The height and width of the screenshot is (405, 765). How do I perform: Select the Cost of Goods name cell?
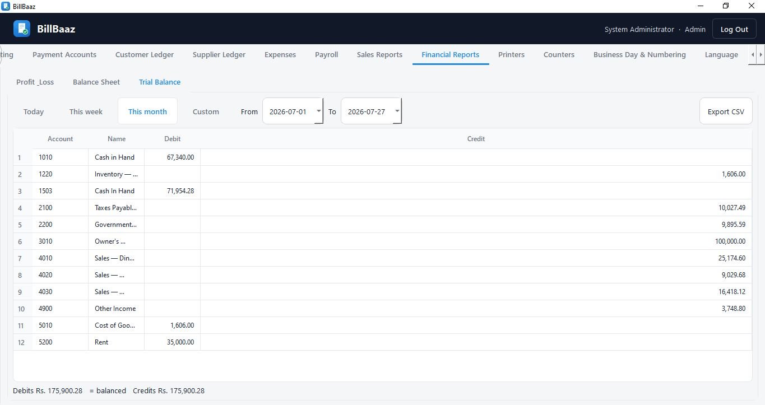116,325
